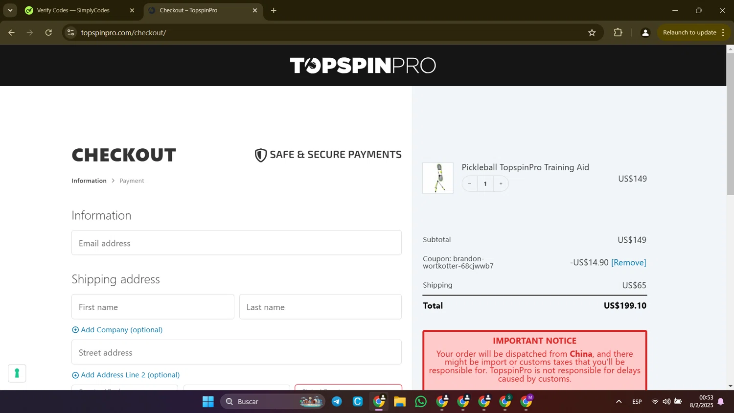Open File Explorer from the taskbar
Image resolution: width=734 pixels, height=413 pixels.
coord(400,402)
